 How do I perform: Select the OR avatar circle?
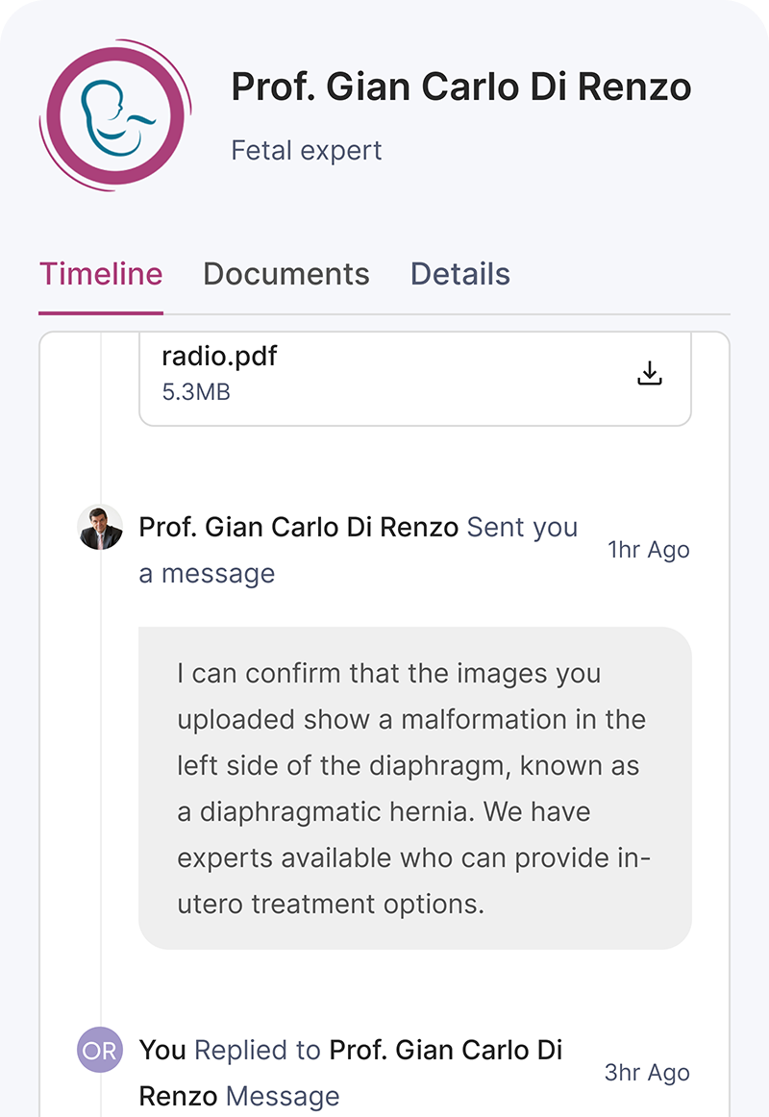click(x=100, y=1050)
